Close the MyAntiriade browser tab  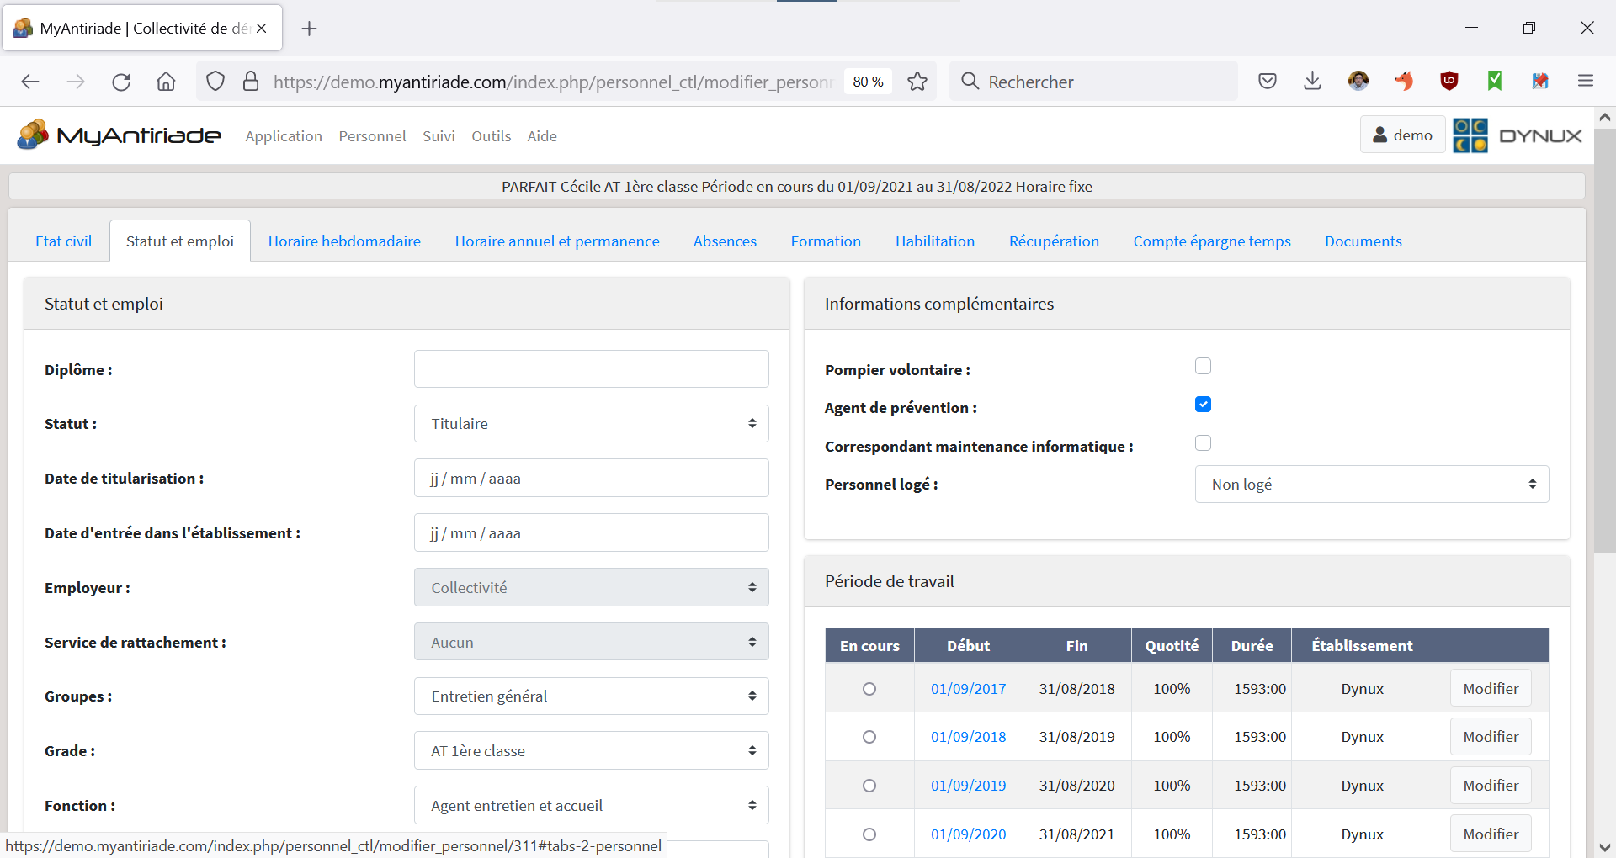(x=262, y=29)
